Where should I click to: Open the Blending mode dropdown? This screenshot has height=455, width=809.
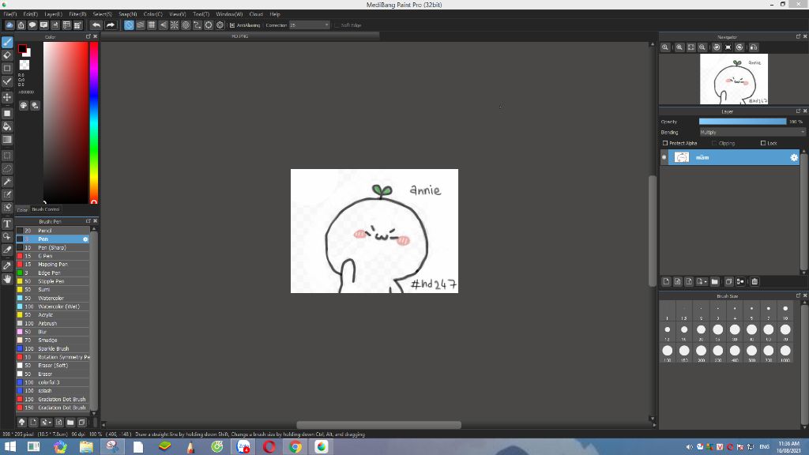click(752, 133)
